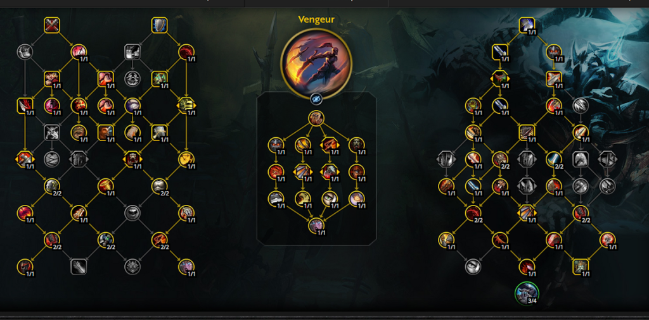Click the grey square helm node in the right spec tree

pyautogui.click(x=581, y=159)
